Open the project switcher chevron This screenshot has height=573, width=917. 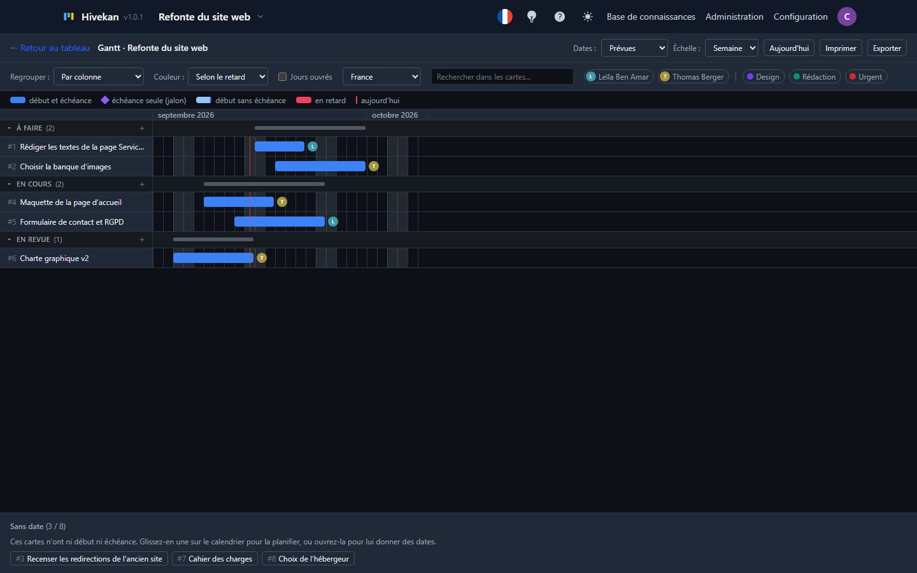(x=260, y=17)
